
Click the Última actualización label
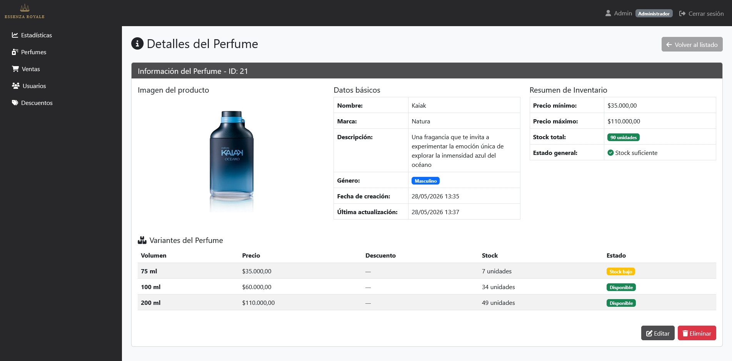pyautogui.click(x=367, y=212)
